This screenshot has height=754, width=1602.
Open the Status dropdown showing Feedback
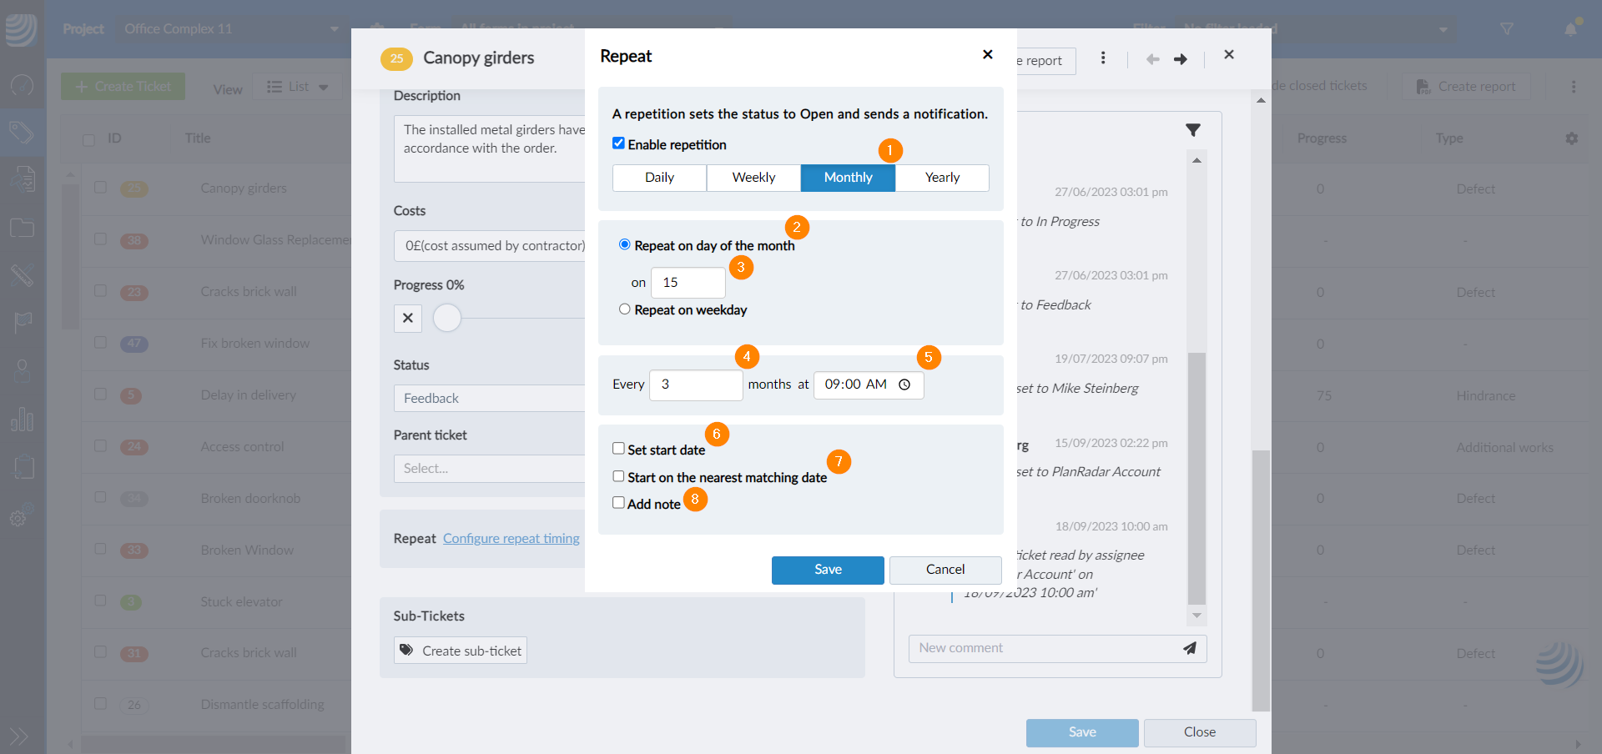[489, 399]
